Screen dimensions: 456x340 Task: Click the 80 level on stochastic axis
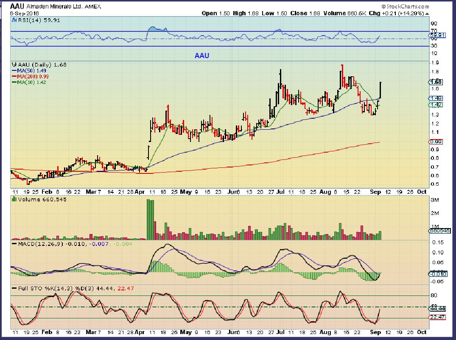point(434,295)
